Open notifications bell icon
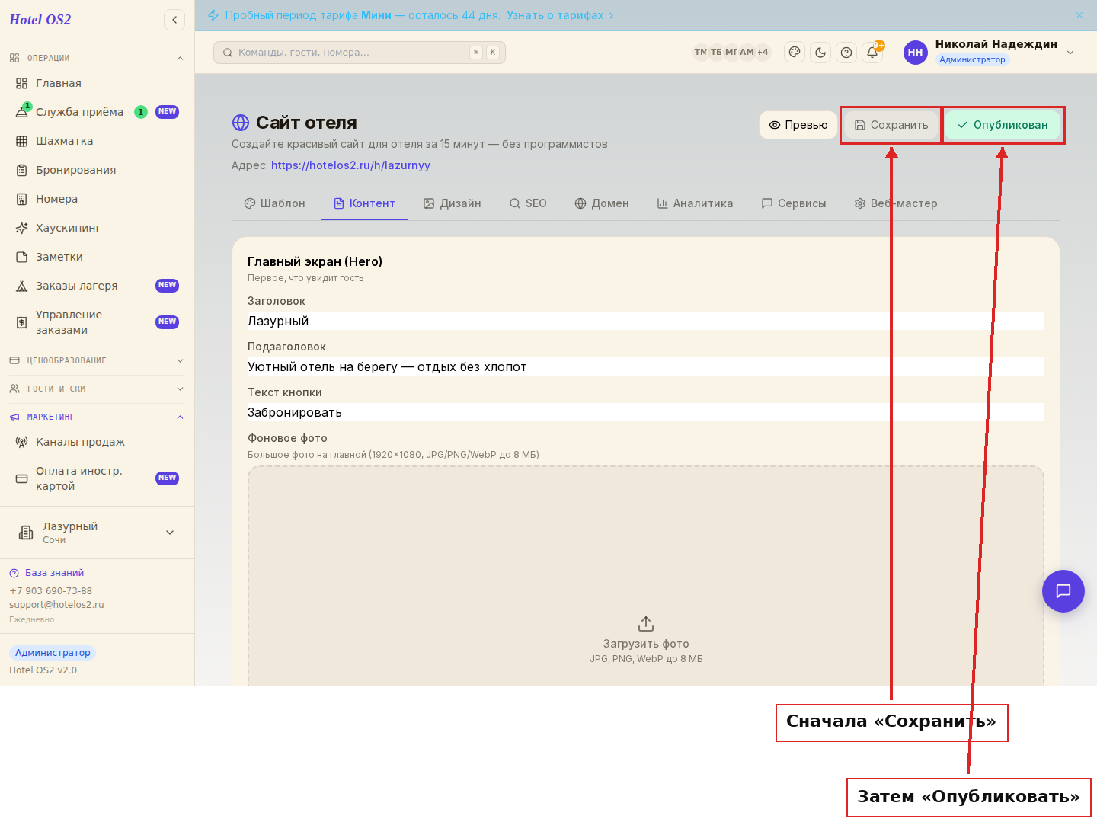The width and height of the screenshot is (1097, 835). point(872,53)
